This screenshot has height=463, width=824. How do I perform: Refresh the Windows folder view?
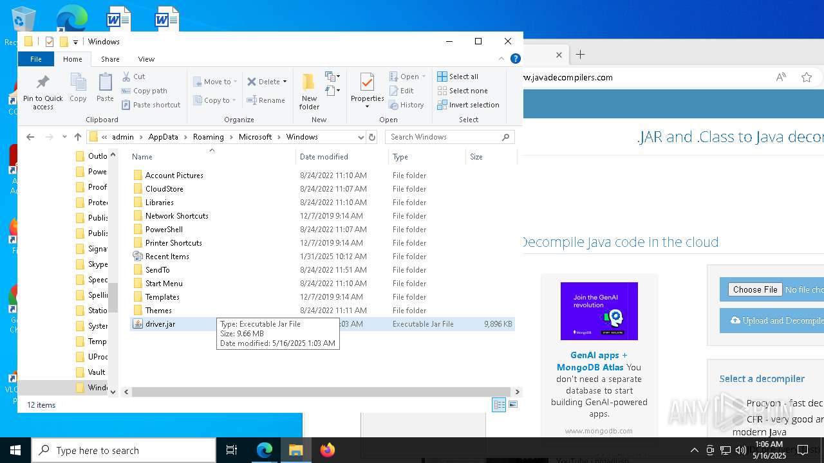point(371,137)
